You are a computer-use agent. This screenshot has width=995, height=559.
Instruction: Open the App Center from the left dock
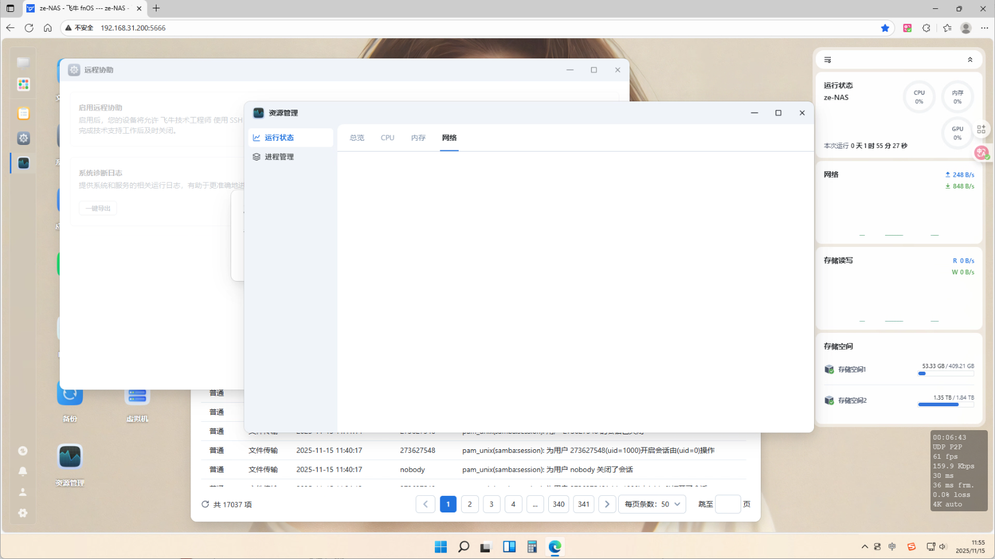click(23, 84)
